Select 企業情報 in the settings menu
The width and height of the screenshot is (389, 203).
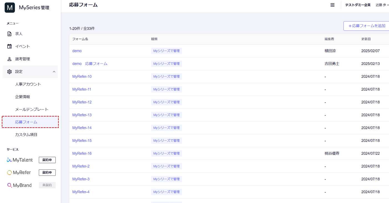point(22,97)
